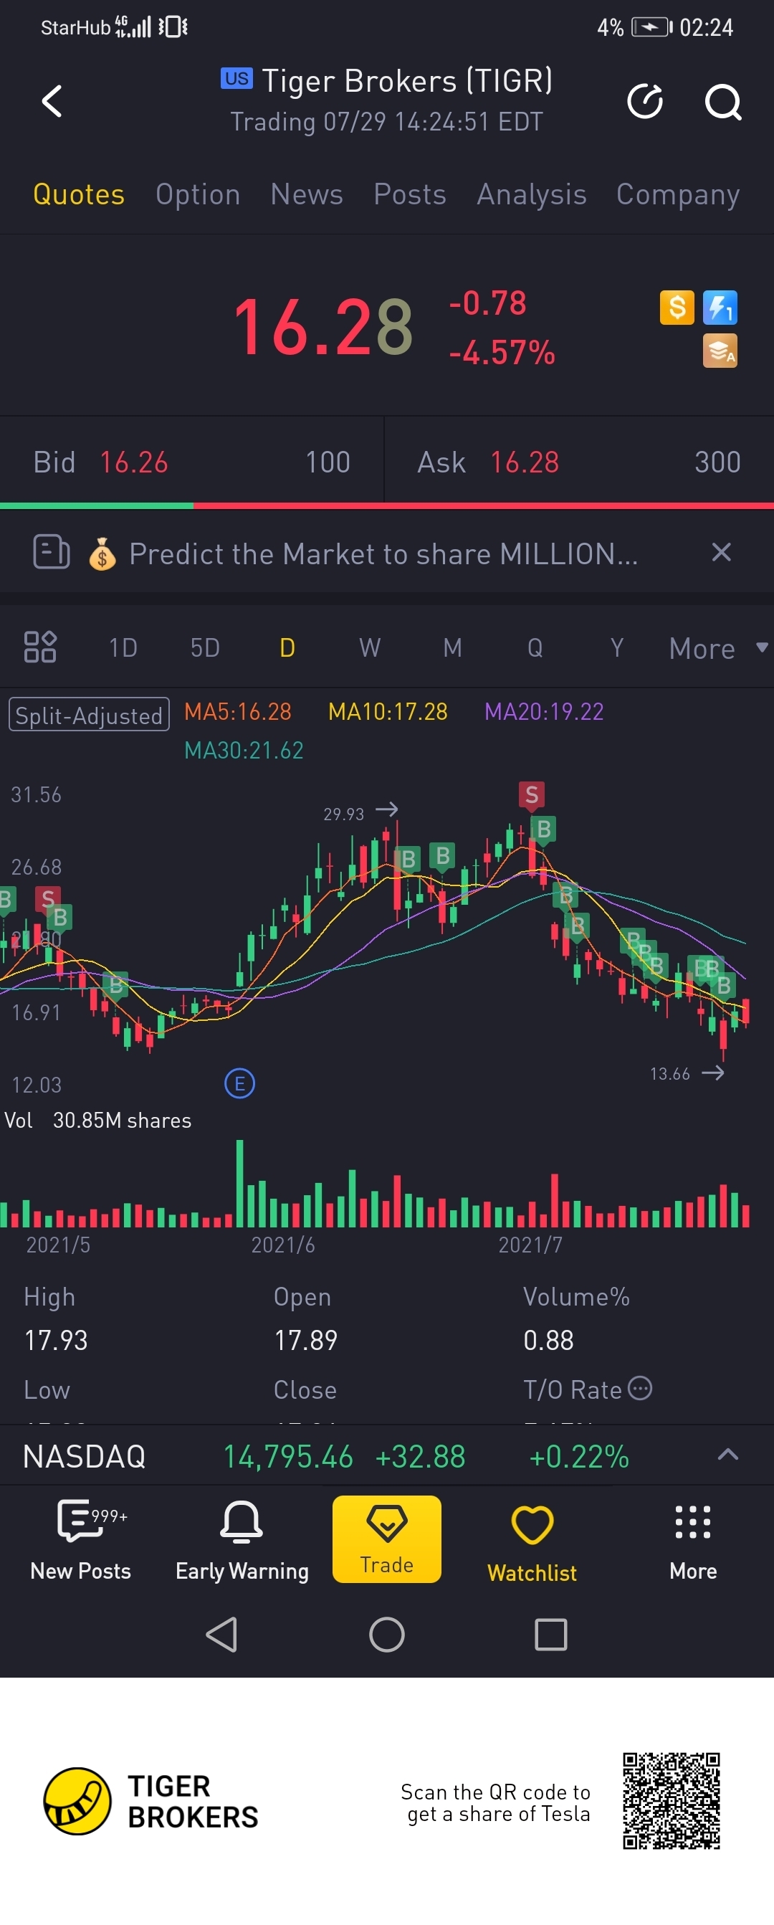Tap Android back navigation triangle
Image resolution: width=774 pixels, height=1925 pixels.
(222, 1635)
